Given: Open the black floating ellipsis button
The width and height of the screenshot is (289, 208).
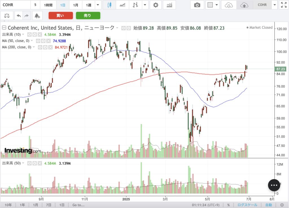Looking at the screenshot, I should 274,185.
